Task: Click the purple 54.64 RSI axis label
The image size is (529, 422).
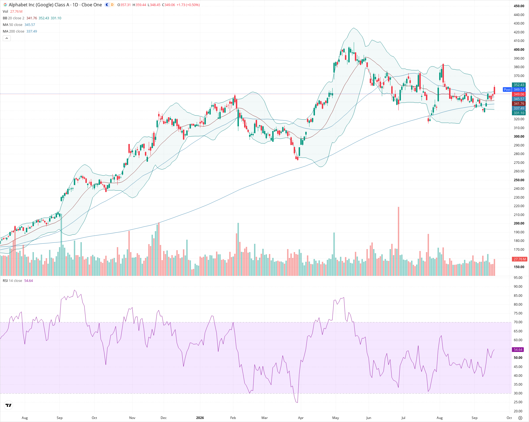Action: pos(518,350)
